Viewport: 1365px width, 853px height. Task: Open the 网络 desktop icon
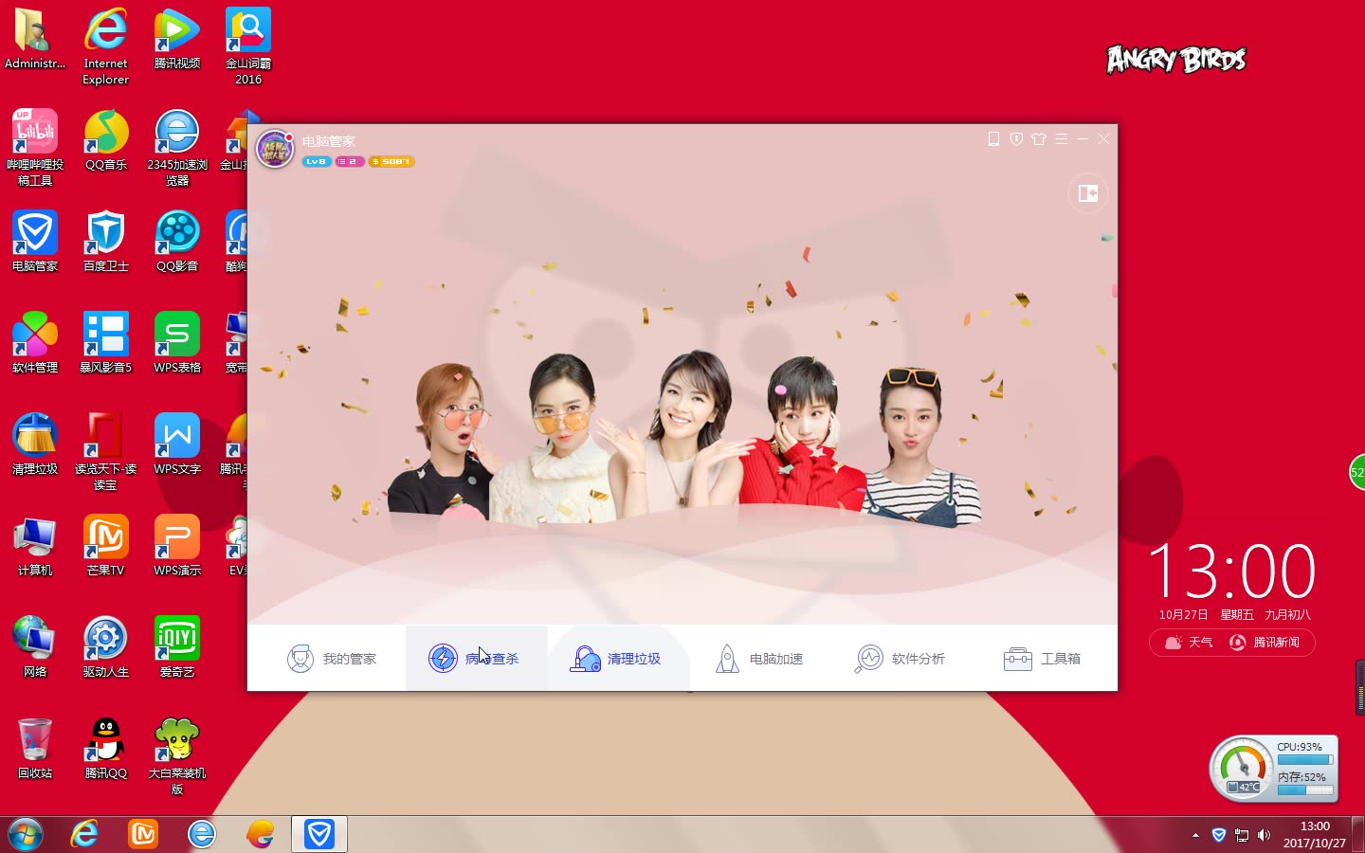pyautogui.click(x=35, y=647)
